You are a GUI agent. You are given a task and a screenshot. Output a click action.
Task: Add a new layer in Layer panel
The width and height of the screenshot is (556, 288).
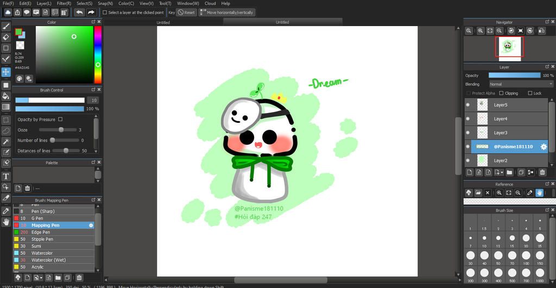[470, 173]
